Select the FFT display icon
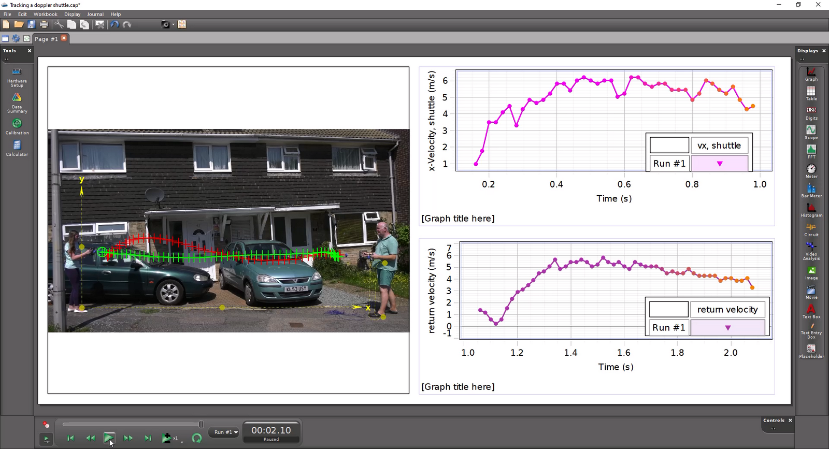 point(811,151)
